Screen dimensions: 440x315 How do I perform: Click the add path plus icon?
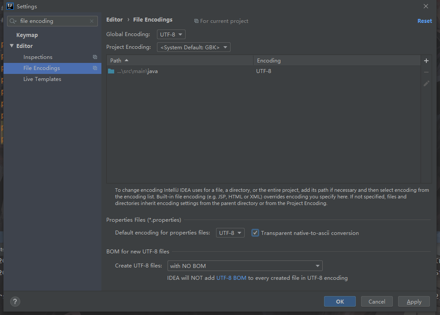(426, 61)
